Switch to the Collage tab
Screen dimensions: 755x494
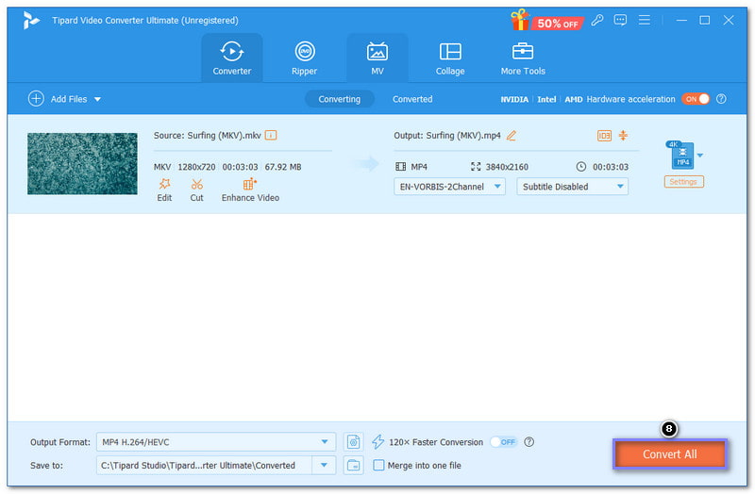[450, 58]
